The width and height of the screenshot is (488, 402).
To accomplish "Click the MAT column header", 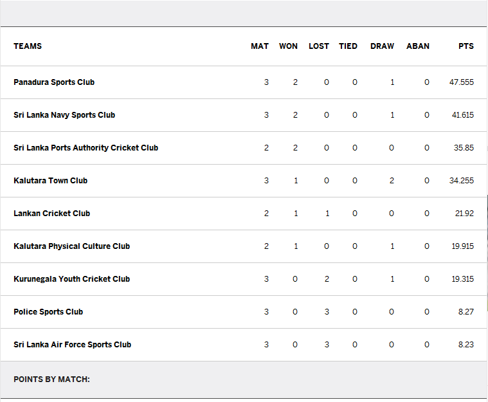I will [x=260, y=46].
